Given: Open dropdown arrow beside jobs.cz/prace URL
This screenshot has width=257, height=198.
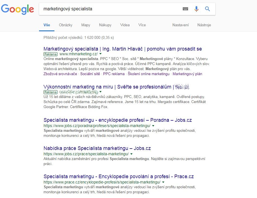Looking at the screenshot, I should 131,154.
